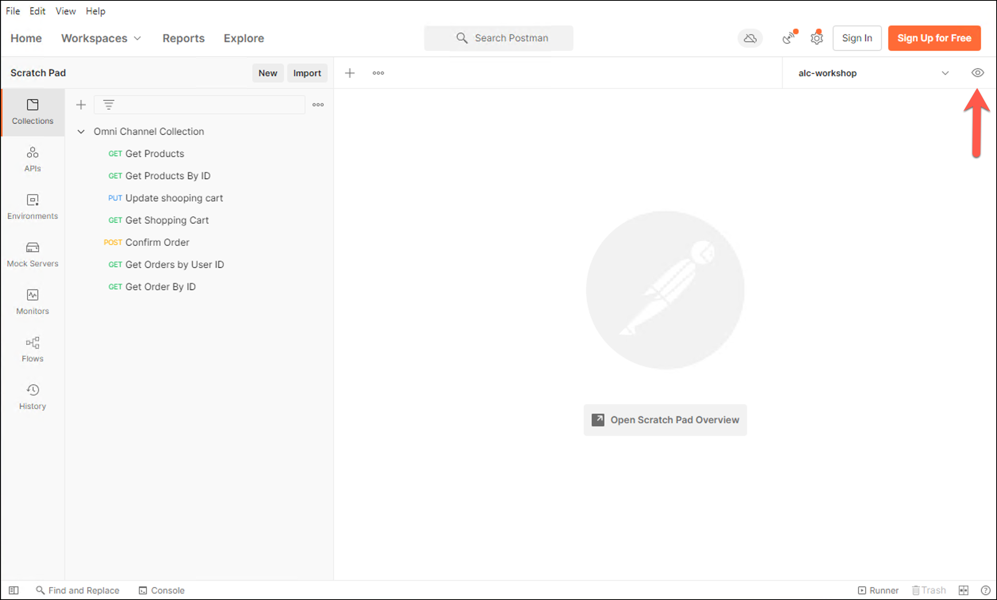Screen dimensions: 997x600
Task: Click Open Scratch Pad Overview button
Action: pyautogui.click(x=665, y=420)
